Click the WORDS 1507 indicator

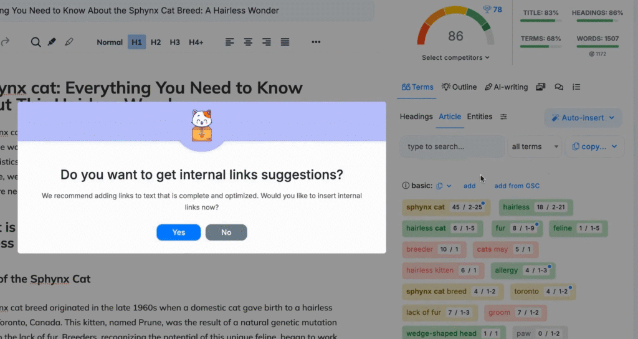[598, 42]
